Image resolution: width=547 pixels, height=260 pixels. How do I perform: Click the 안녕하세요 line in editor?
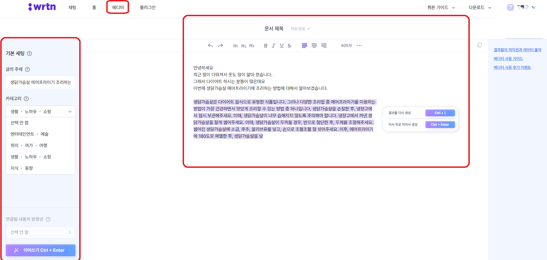[203, 68]
